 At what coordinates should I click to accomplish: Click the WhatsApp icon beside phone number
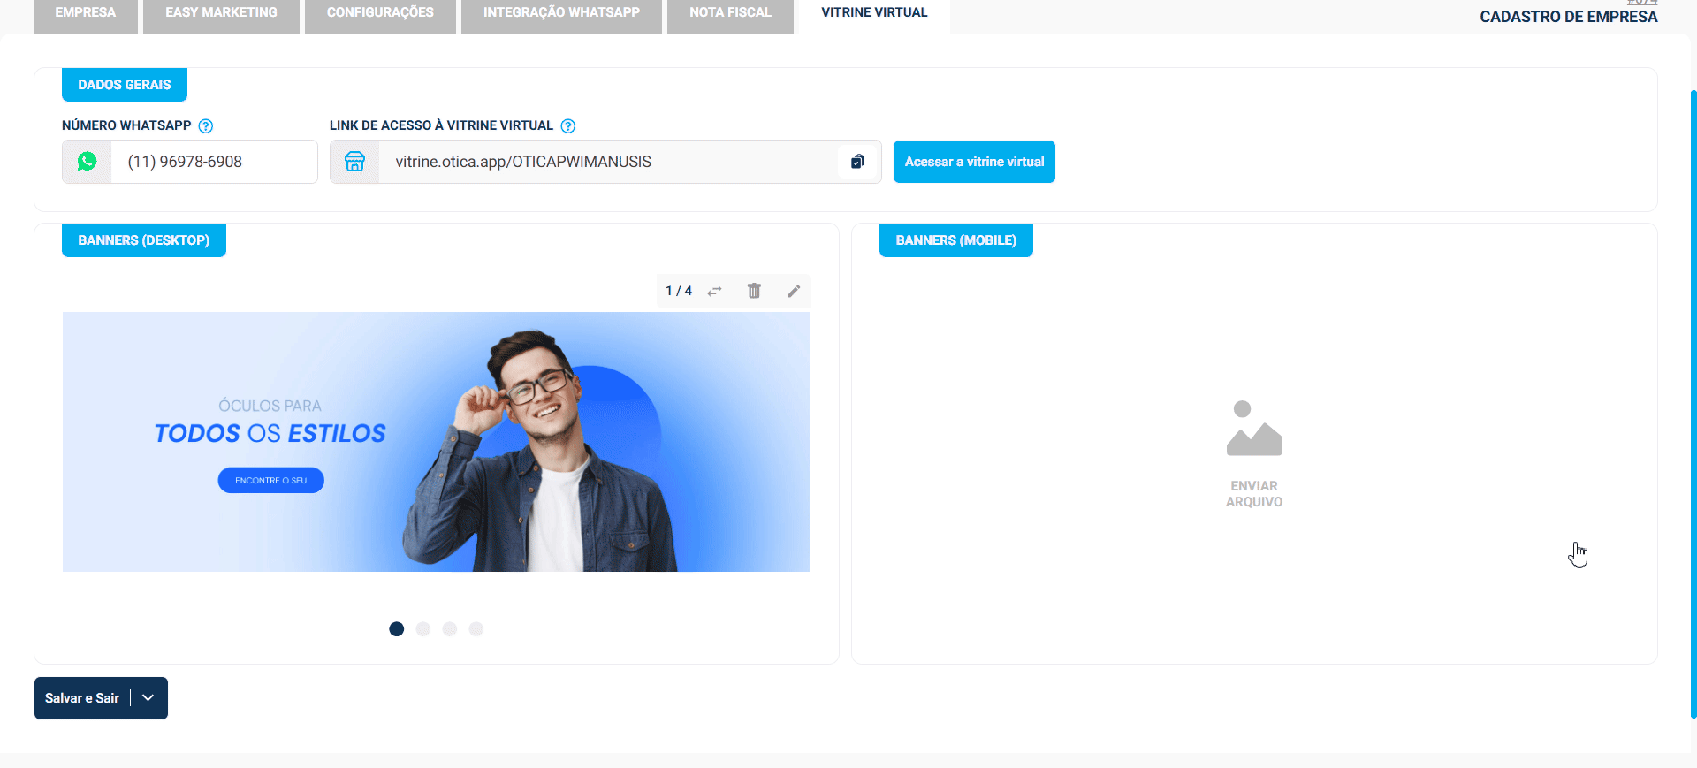(87, 162)
